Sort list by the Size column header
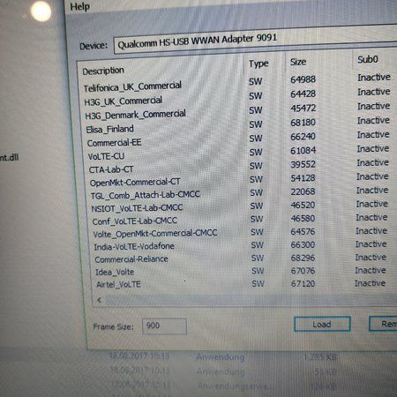Screen dimensions: 397x397 (298, 62)
